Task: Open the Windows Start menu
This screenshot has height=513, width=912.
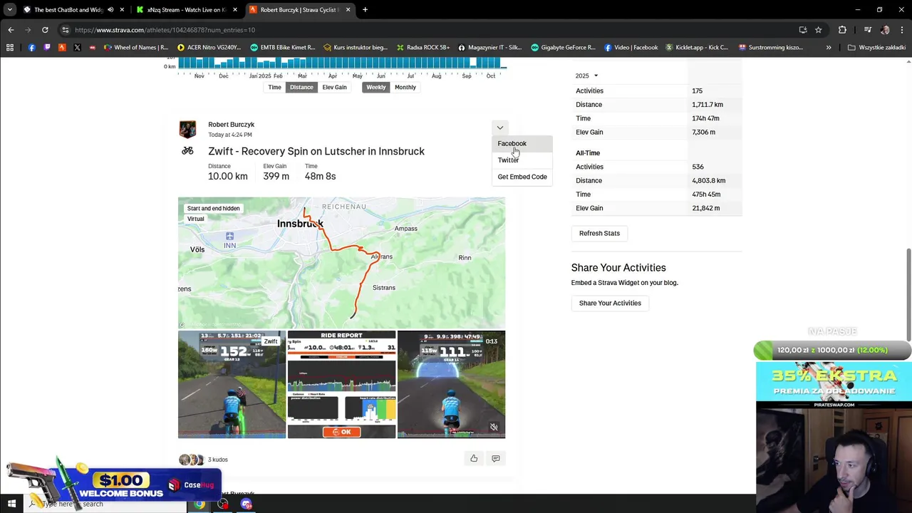Action: coord(11,504)
